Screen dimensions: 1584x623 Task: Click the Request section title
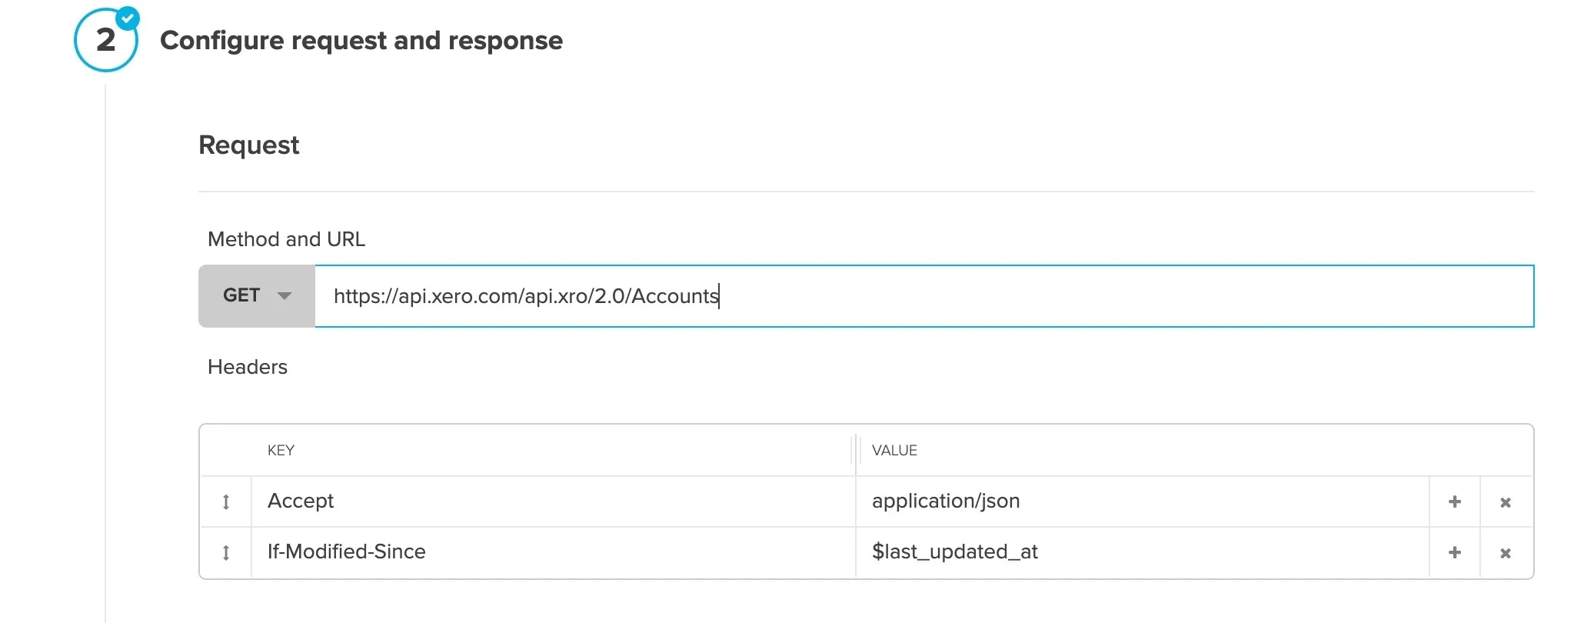[x=248, y=145]
